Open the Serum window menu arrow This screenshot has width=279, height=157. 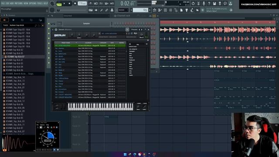pyautogui.click(x=53, y=30)
